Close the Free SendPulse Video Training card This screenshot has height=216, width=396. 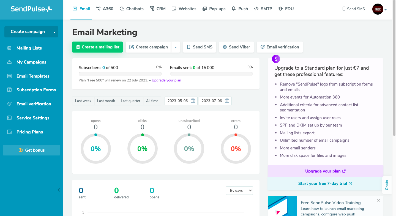pyautogui.click(x=378, y=200)
